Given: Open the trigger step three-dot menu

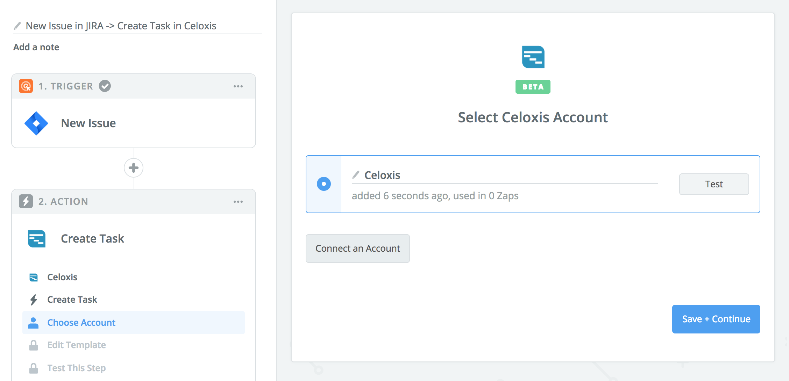Looking at the screenshot, I should [238, 86].
